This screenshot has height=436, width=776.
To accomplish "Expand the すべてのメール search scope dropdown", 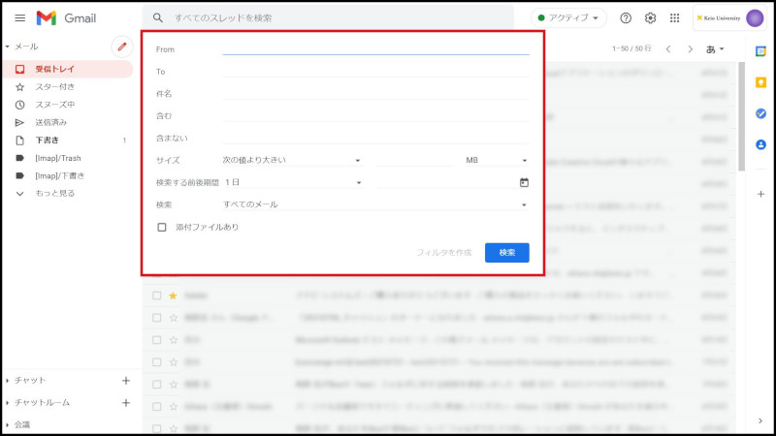I will tap(374, 204).
